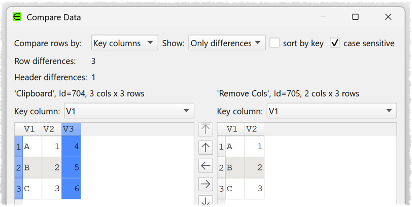
Task: Click the move-to-top arrow button
Action: point(205,129)
